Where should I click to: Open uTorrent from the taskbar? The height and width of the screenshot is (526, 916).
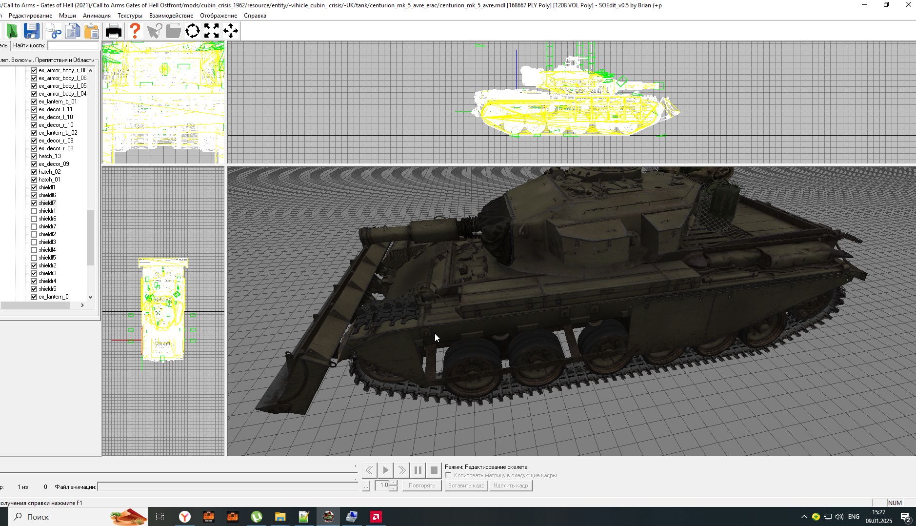click(x=257, y=517)
